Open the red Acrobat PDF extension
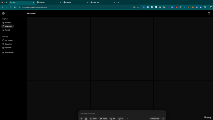The image size is (213, 120). pyautogui.click(x=176, y=7)
